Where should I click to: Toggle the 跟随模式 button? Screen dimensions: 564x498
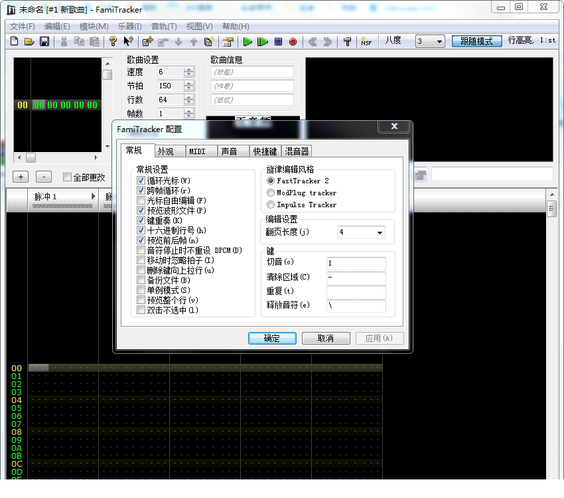point(476,41)
